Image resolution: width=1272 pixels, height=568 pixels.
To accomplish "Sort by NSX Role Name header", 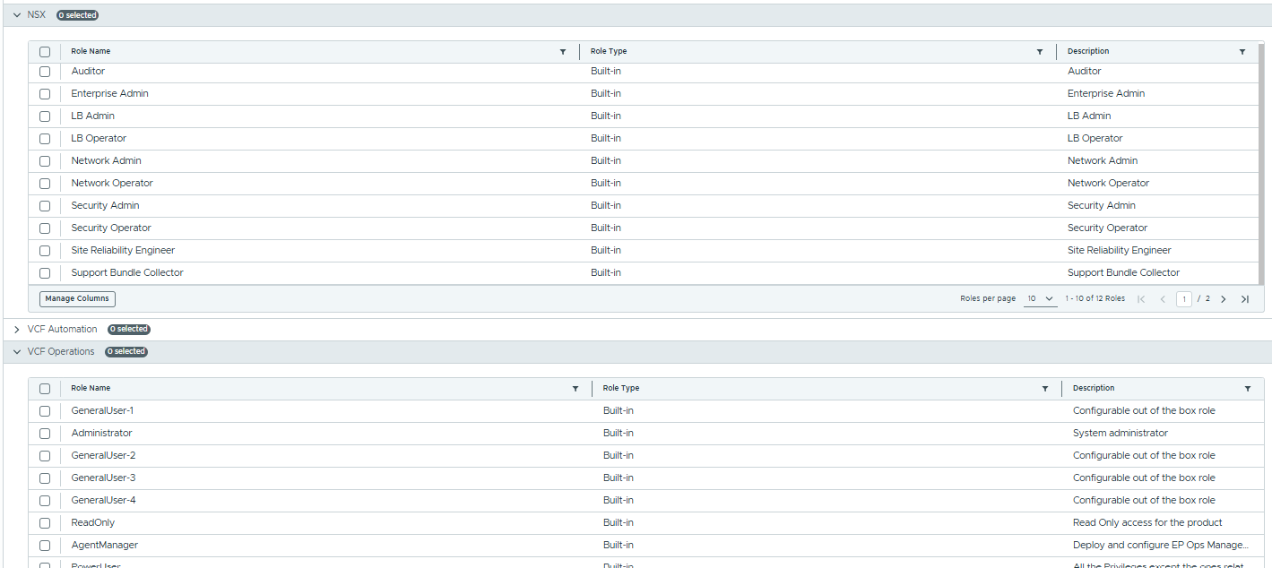I will coord(91,52).
